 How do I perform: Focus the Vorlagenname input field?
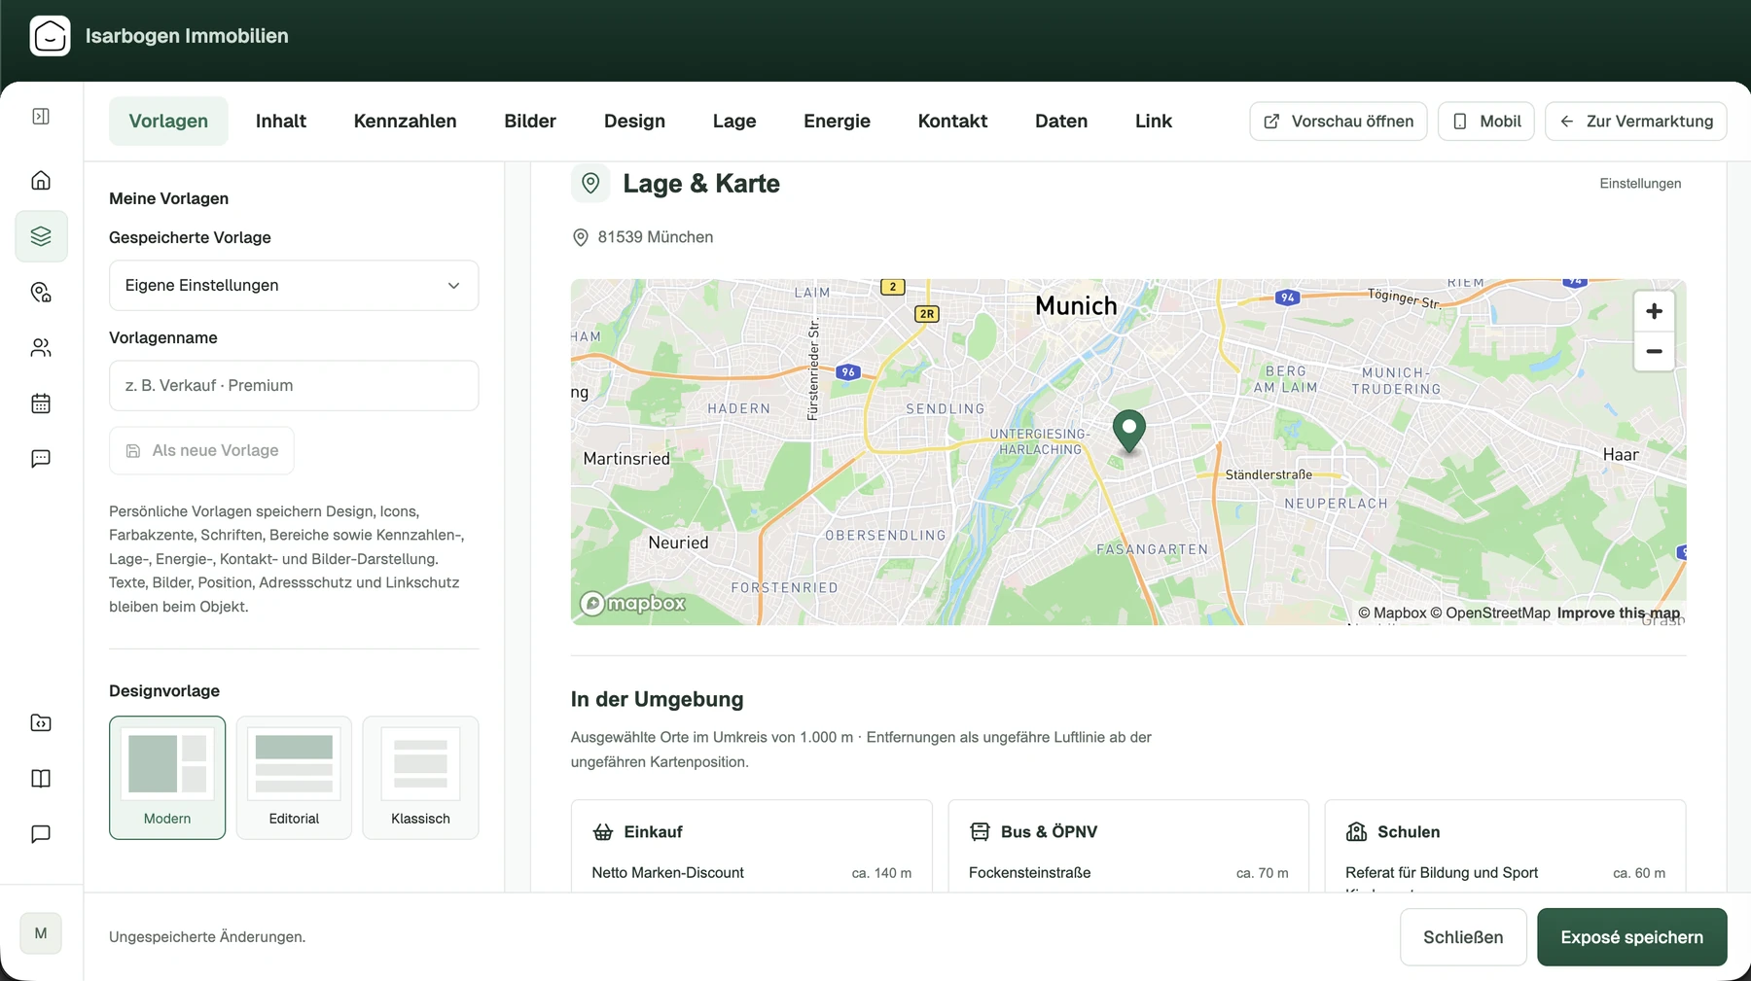[294, 386]
